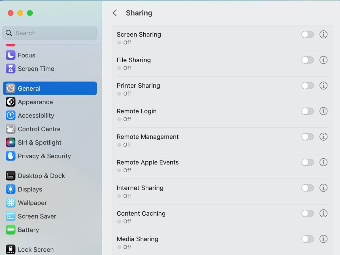Close the System Settings window

point(10,13)
